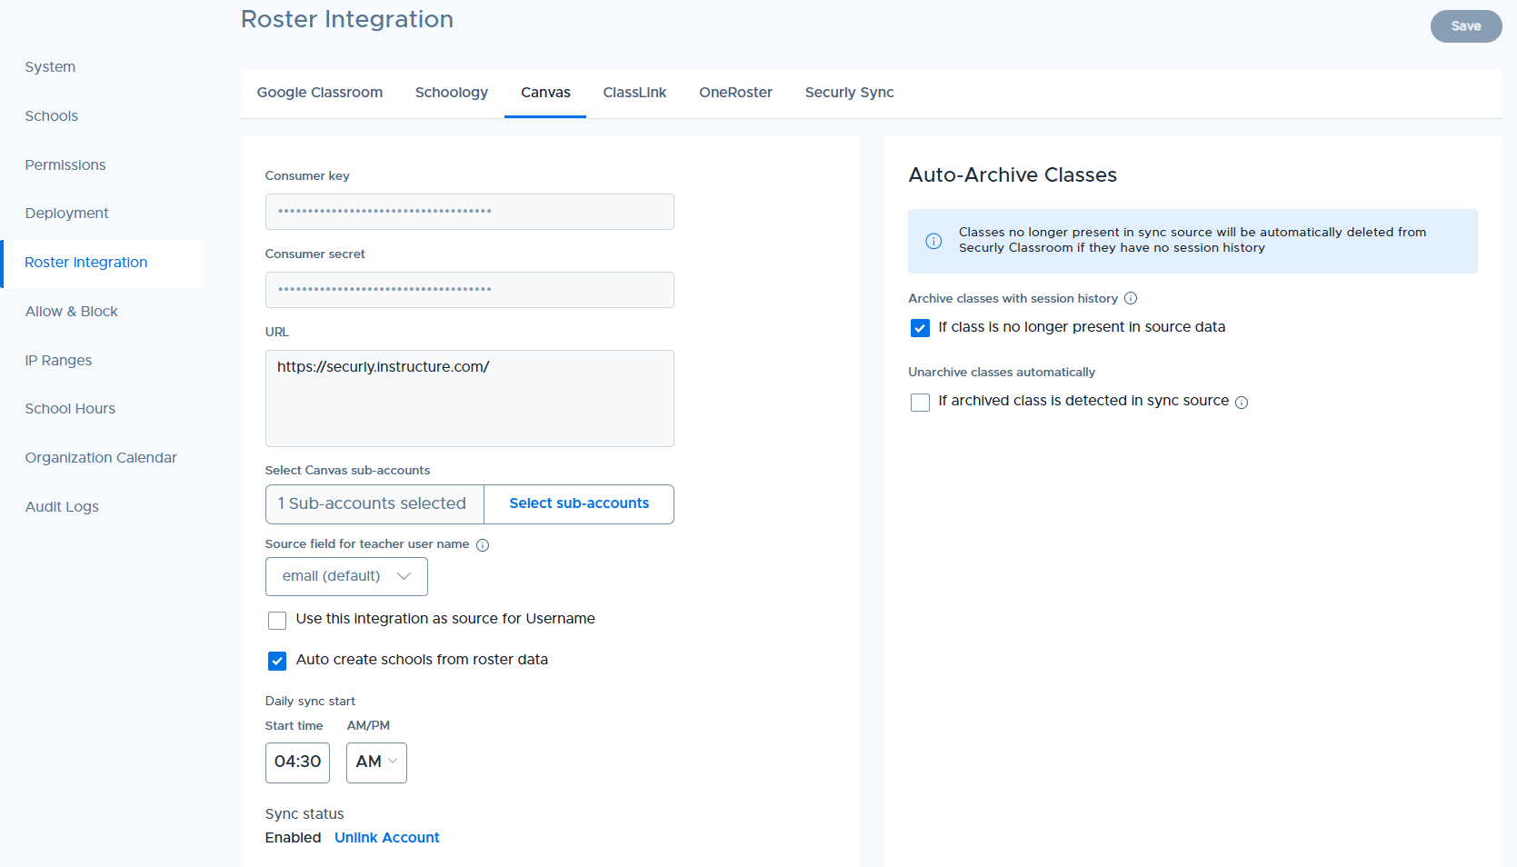The image size is (1517, 867).
Task: Open the Securly Sync tab
Action: 849,93
